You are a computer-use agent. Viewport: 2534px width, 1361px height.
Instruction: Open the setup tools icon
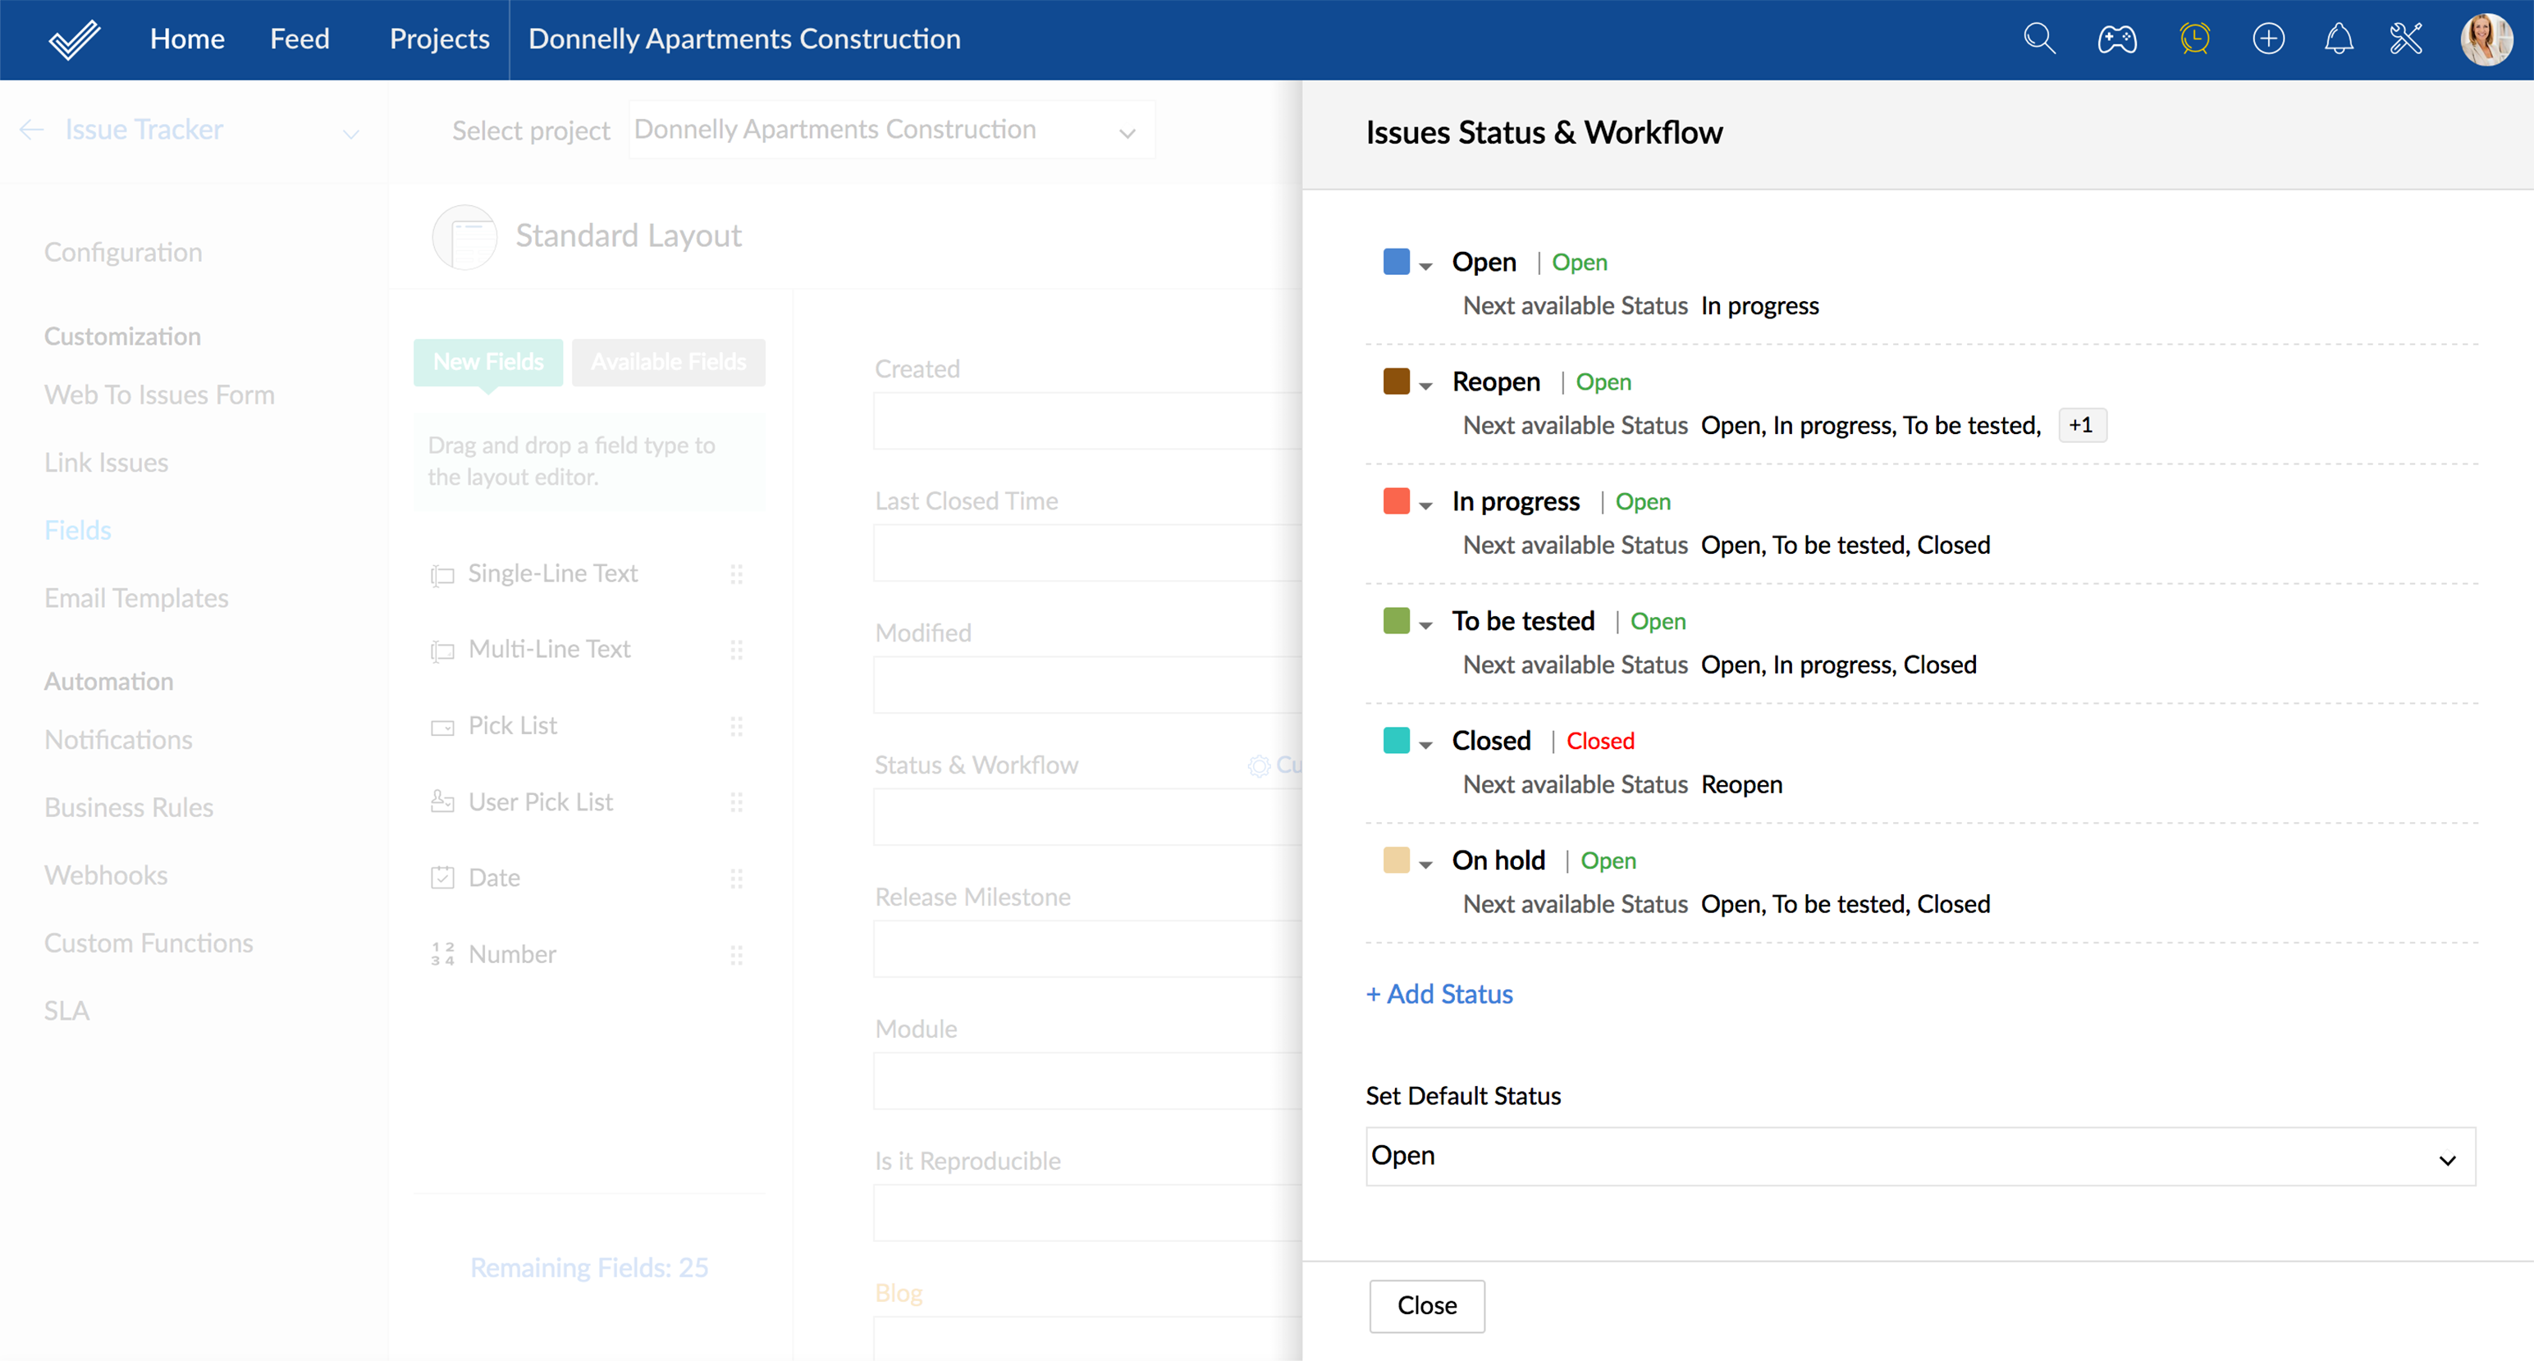point(2406,39)
